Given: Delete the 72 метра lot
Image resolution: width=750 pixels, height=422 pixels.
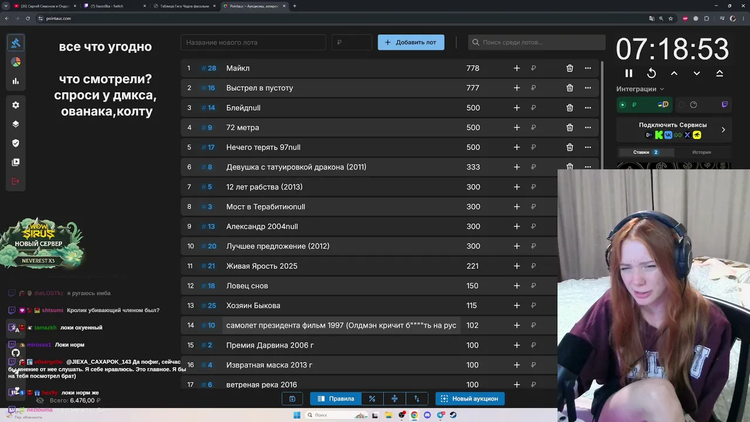Looking at the screenshot, I should (570, 127).
